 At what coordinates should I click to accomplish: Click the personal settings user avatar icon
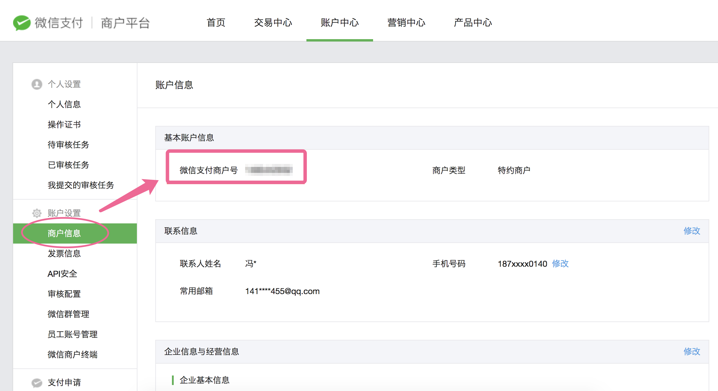(37, 84)
